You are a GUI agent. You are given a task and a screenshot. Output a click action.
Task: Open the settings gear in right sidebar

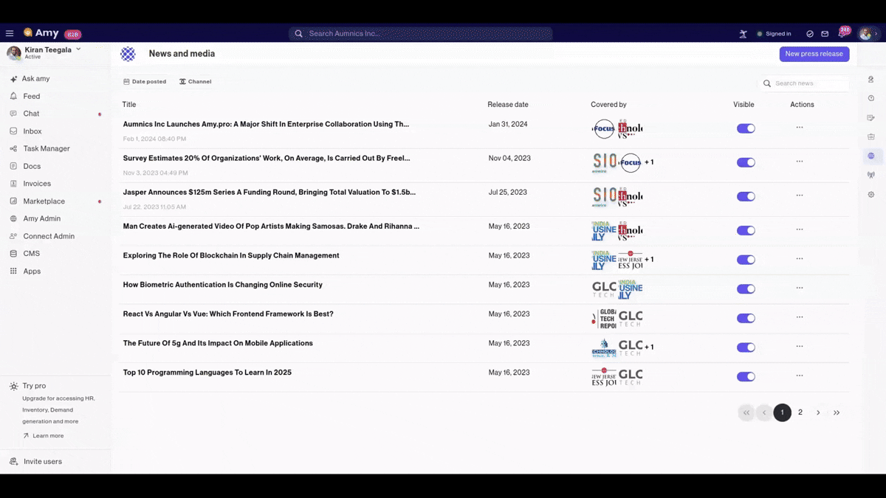871,195
